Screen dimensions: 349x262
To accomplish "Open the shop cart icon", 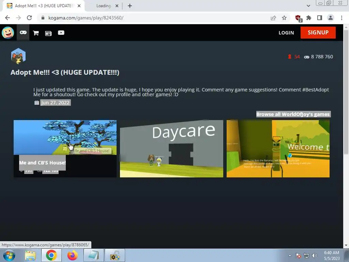I will [x=36, y=33].
